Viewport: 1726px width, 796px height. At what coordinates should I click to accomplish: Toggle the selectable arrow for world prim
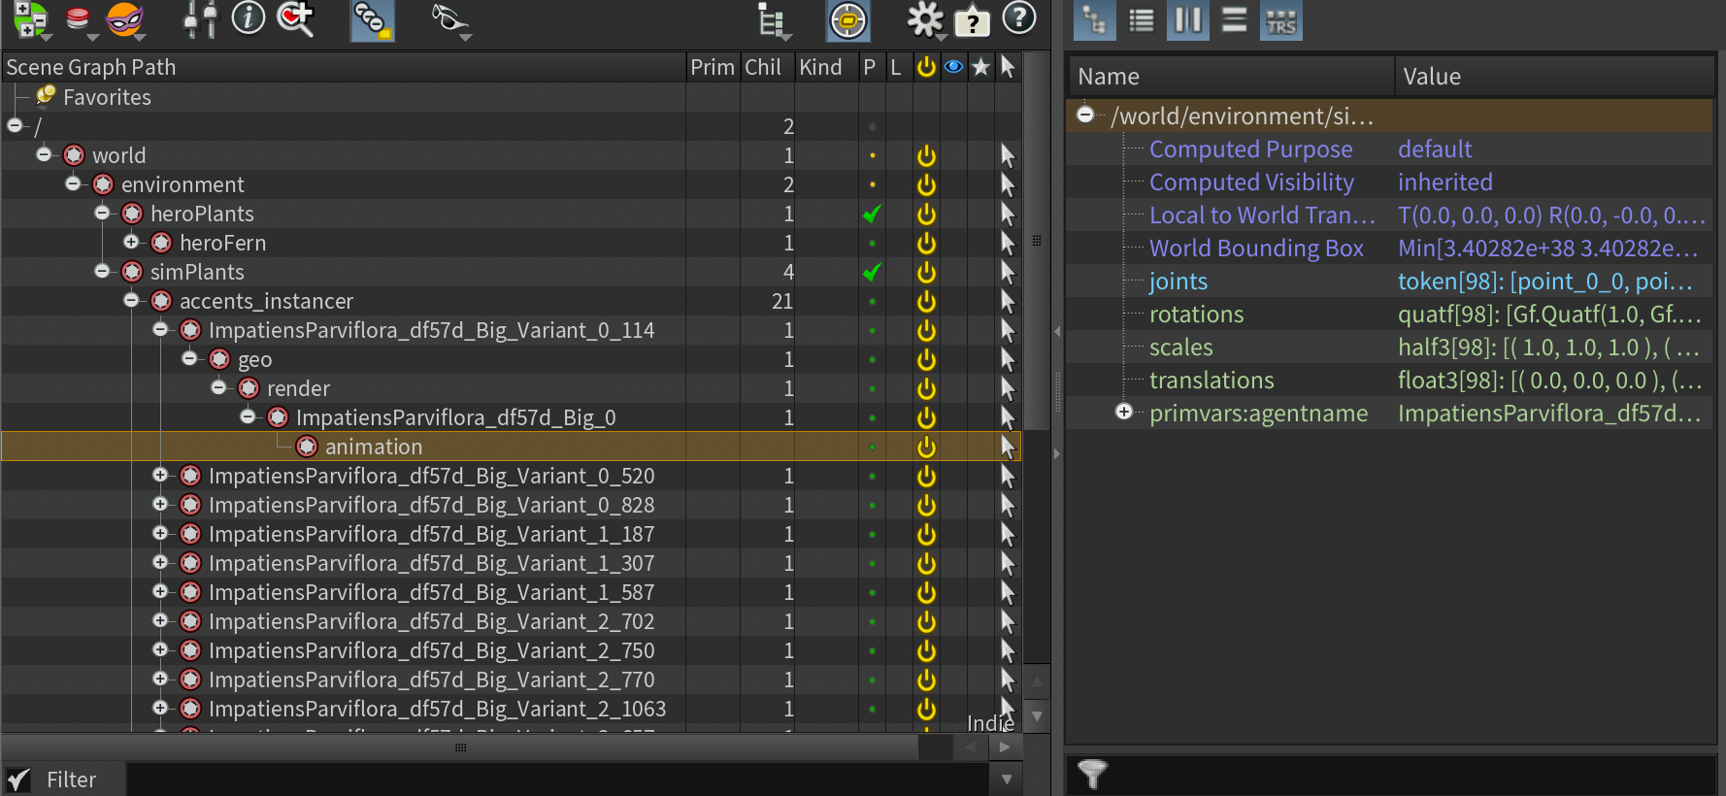click(1008, 155)
